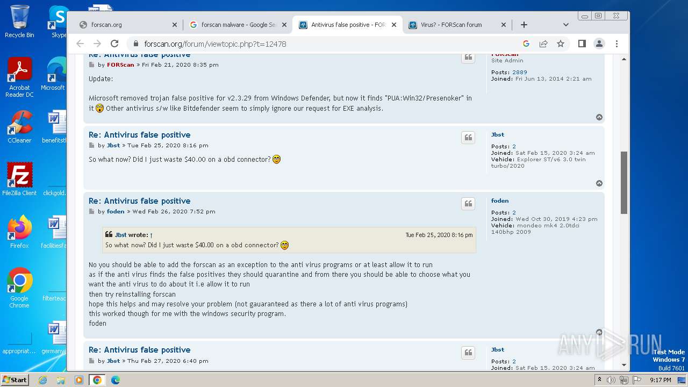This screenshot has height=387, width=688.
Task: Quote Jbst's Feb 27 post
Action: pos(468,353)
